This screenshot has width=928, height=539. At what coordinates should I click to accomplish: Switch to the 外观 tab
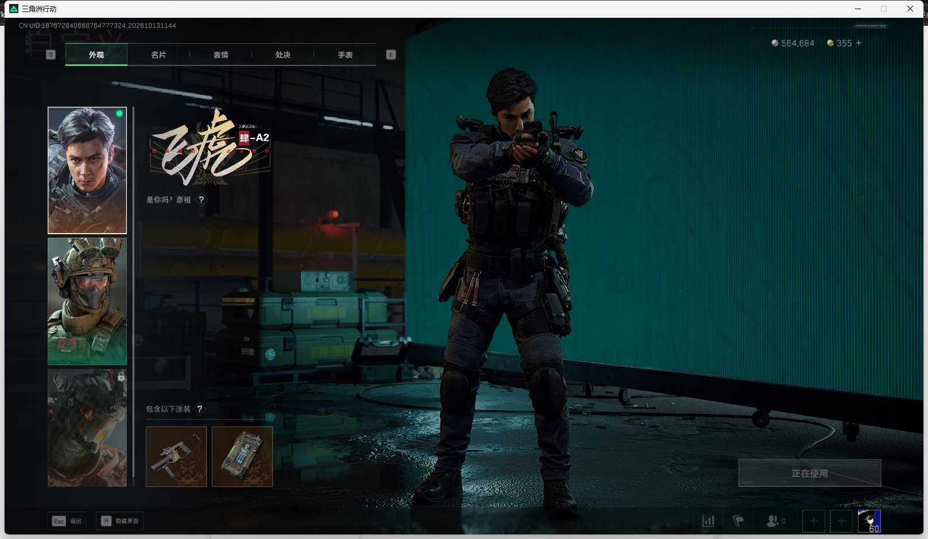click(x=96, y=55)
